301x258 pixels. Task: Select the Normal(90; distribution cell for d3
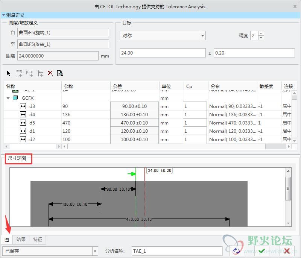(233, 106)
